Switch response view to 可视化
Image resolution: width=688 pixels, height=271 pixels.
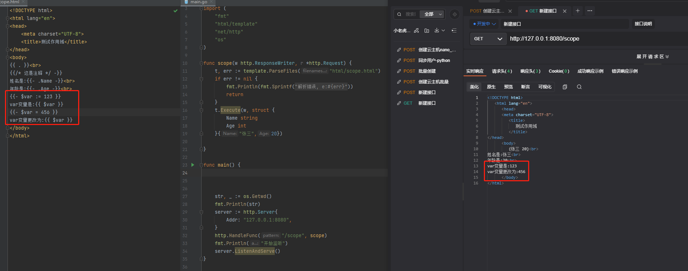tap(545, 87)
